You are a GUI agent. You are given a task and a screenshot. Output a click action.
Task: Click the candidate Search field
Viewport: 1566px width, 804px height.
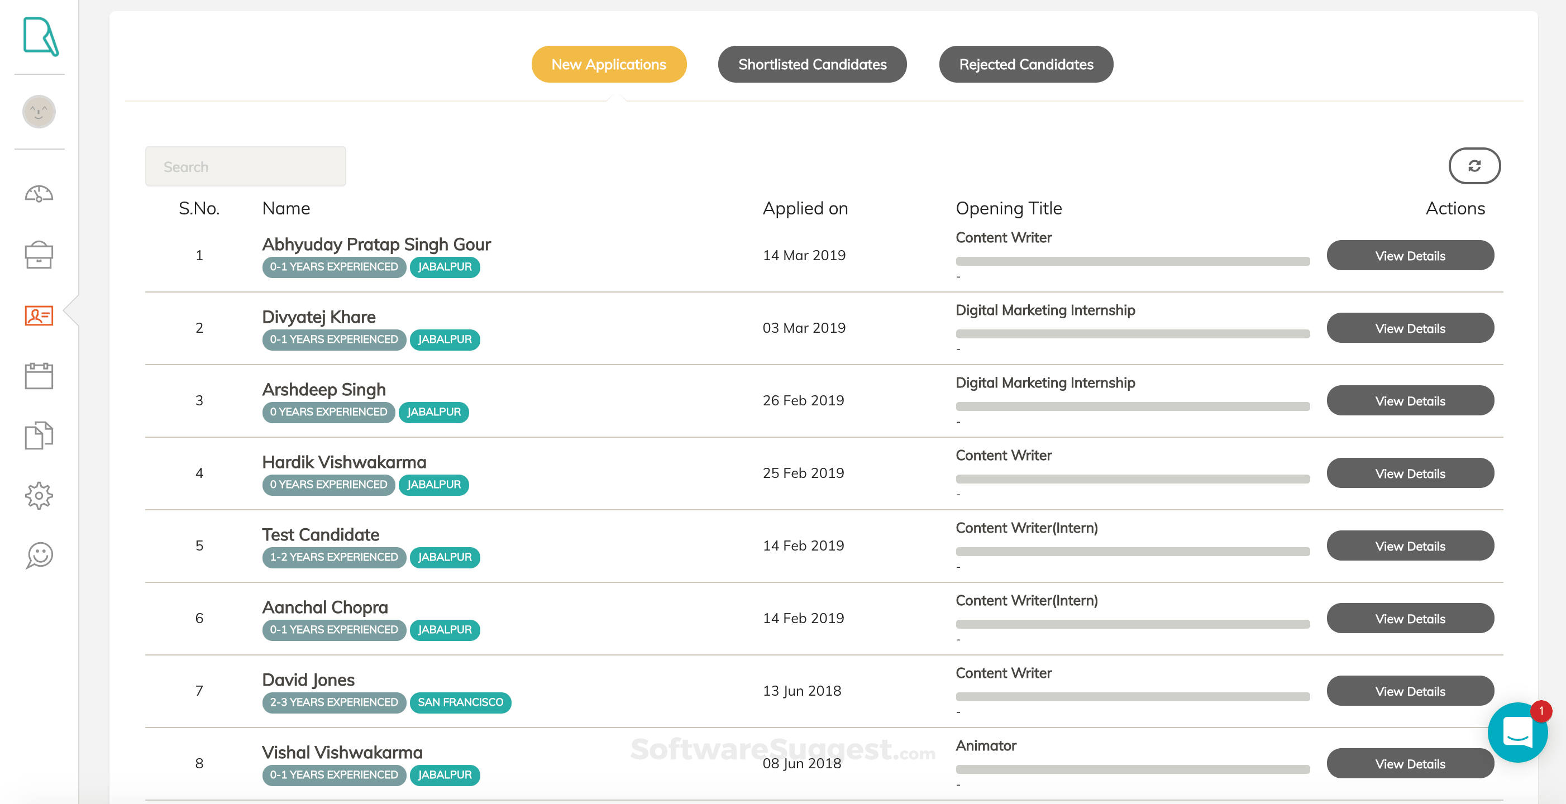coord(246,166)
